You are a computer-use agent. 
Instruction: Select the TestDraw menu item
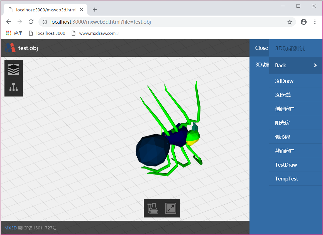click(296, 165)
